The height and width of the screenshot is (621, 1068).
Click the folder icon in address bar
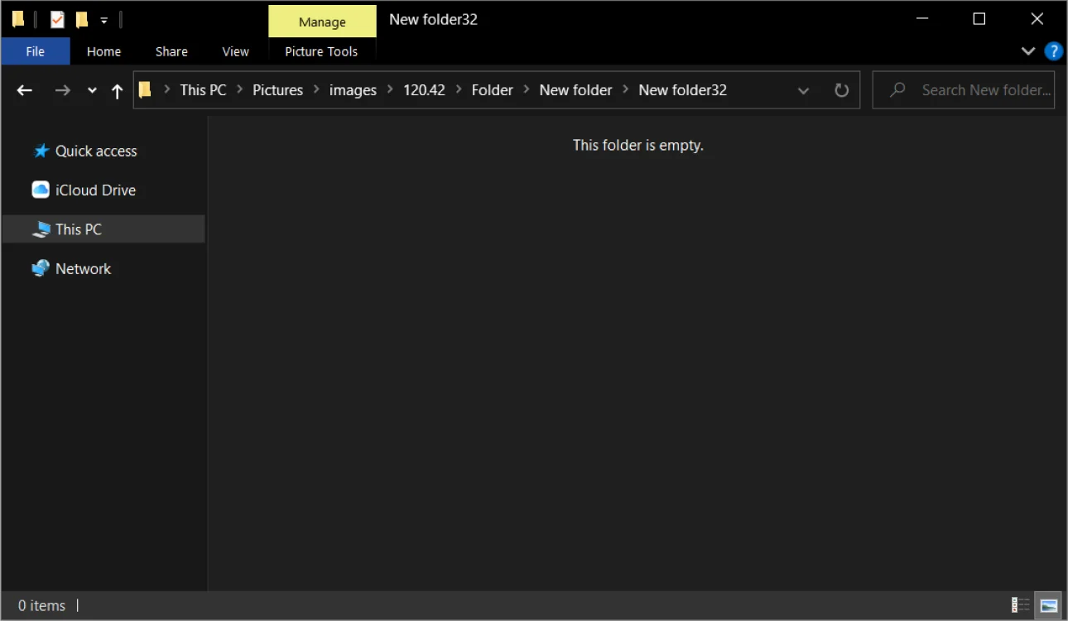tap(146, 89)
